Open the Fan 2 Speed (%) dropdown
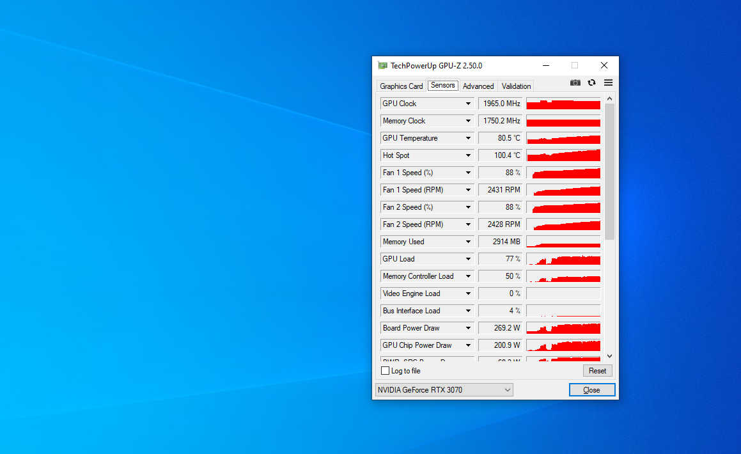Viewport: 741px width, 454px height. coord(468,207)
